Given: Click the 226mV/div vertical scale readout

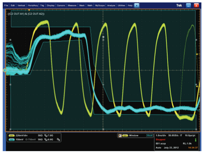Looking at the screenshot, I should click(21, 136).
